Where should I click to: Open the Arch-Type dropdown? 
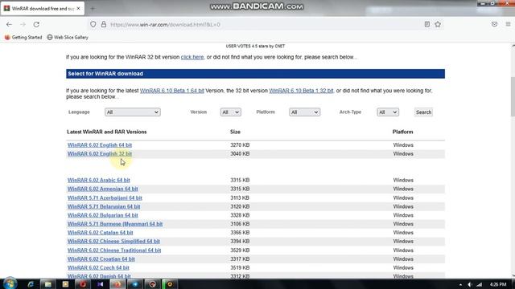(x=388, y=112)
